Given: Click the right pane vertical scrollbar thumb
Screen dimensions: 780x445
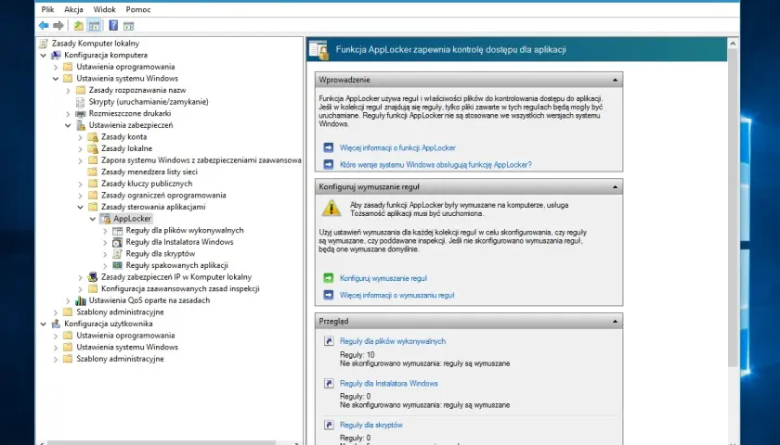Looking at the screenshot, I should point(733,209).
